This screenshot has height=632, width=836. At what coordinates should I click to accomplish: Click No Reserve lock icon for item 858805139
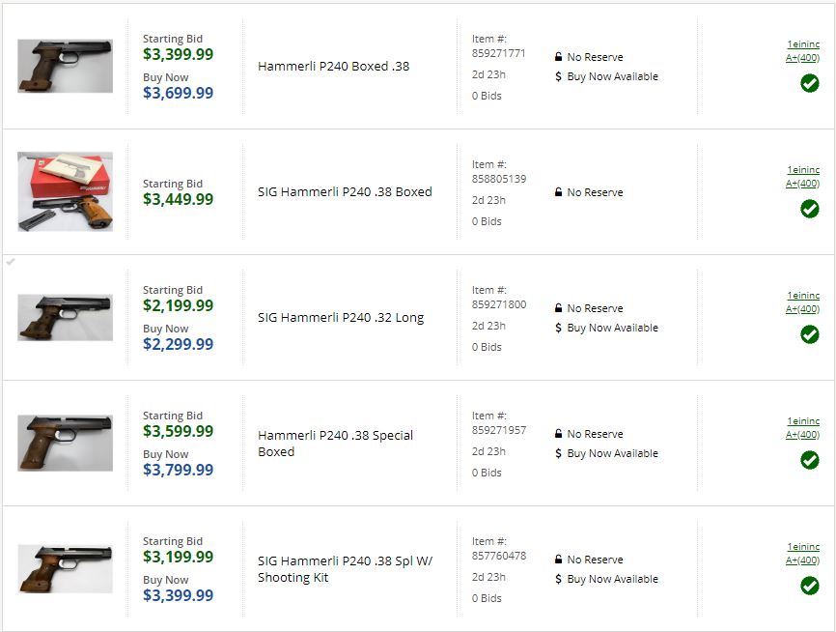(558, 191)
